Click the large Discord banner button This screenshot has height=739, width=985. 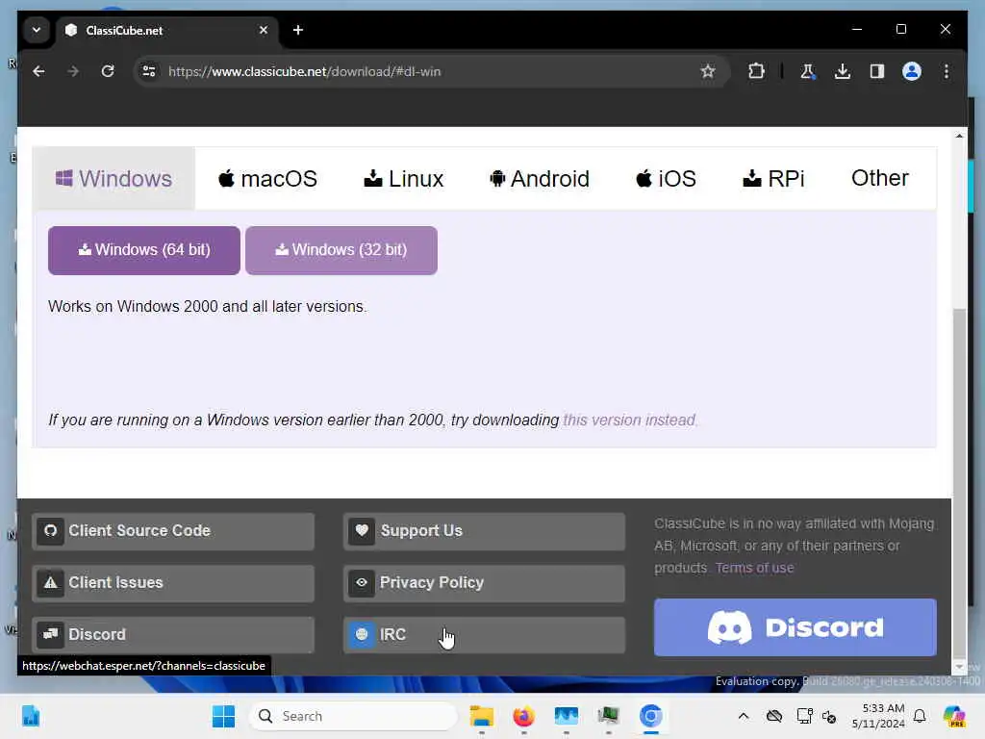coord(796,627)
